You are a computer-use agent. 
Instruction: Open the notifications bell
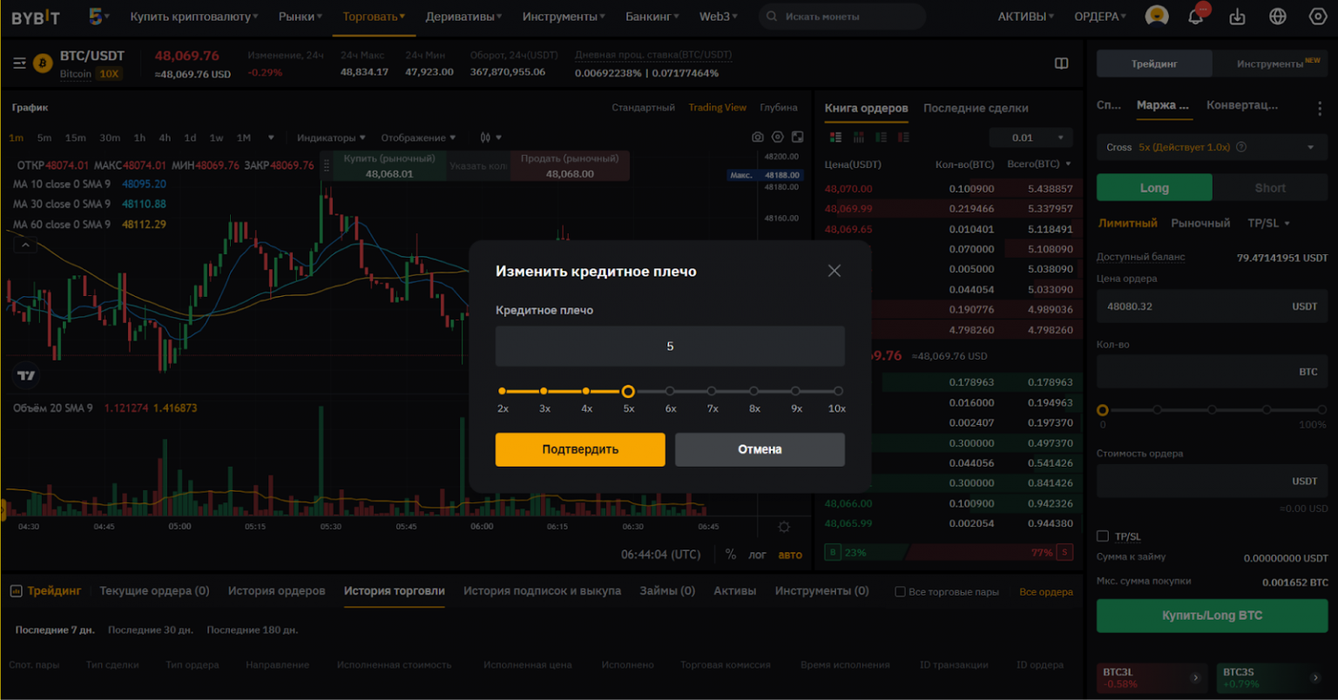(x=1196, y=16)
